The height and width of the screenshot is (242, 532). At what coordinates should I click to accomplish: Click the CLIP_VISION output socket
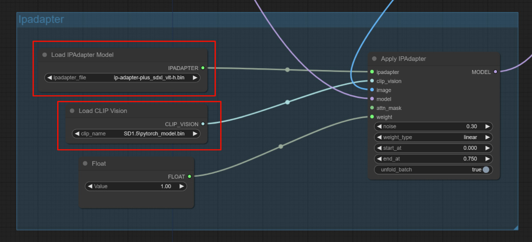[x=203, y=124]
